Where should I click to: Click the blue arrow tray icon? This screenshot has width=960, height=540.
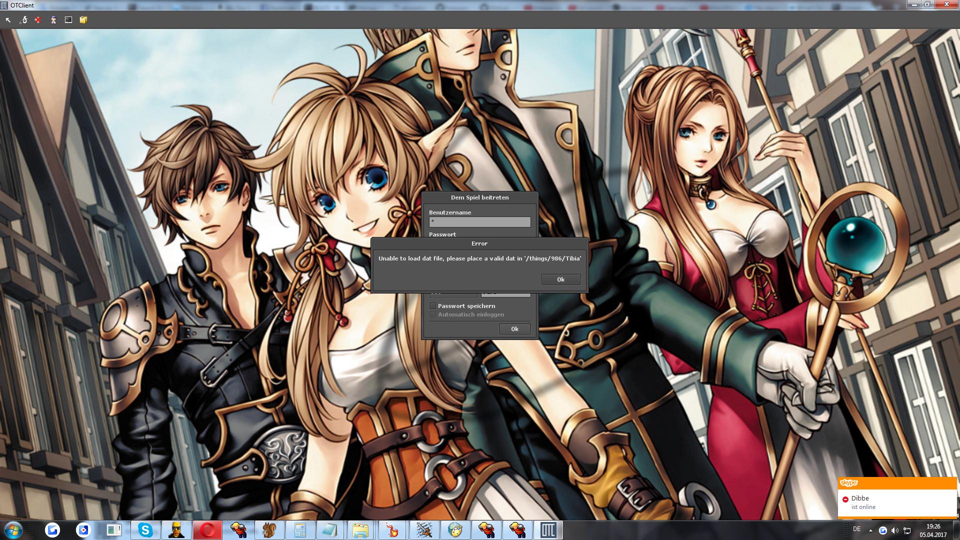pyautogui.click(x=882, y=530)
